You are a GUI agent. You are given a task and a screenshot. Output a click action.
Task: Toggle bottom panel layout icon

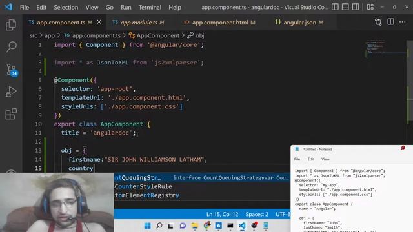point(345,7)
